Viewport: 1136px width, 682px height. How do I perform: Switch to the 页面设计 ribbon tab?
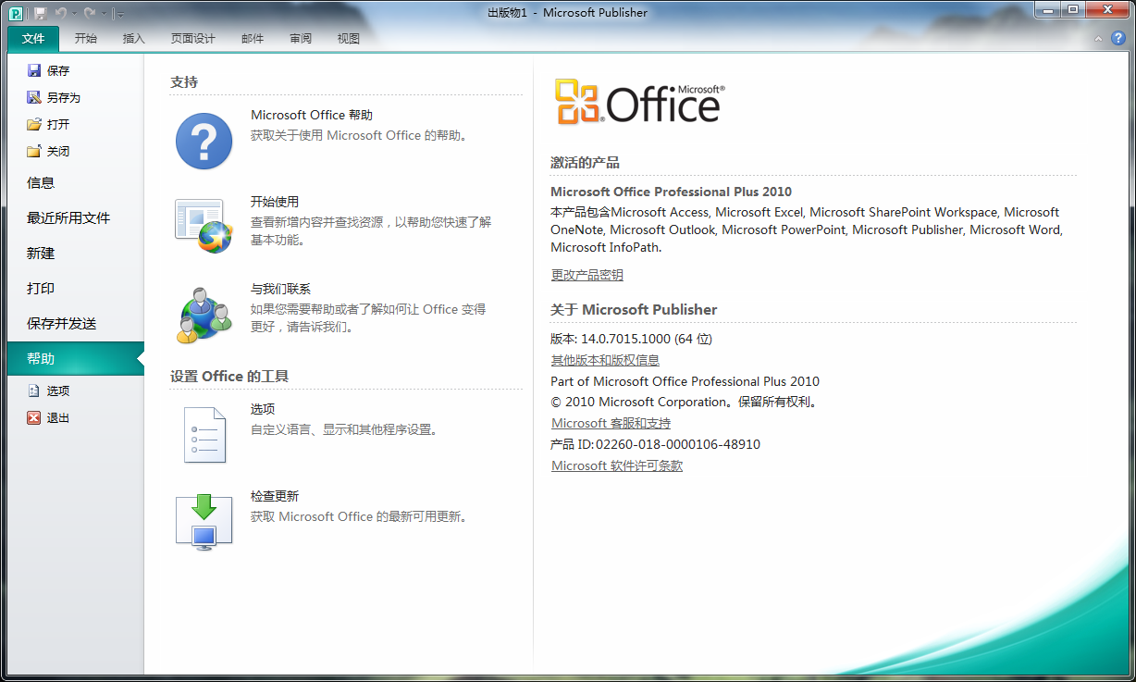pyautogui.click(x=192, y=39)
